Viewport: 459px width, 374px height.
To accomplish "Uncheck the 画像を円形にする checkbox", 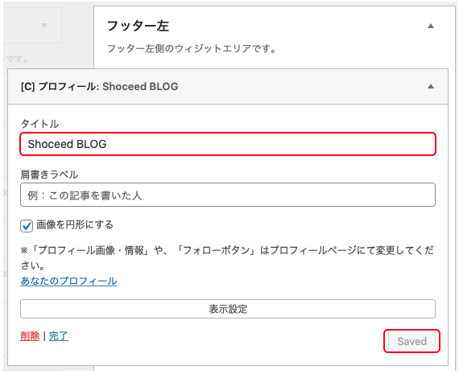I will [x=27, y=226].
